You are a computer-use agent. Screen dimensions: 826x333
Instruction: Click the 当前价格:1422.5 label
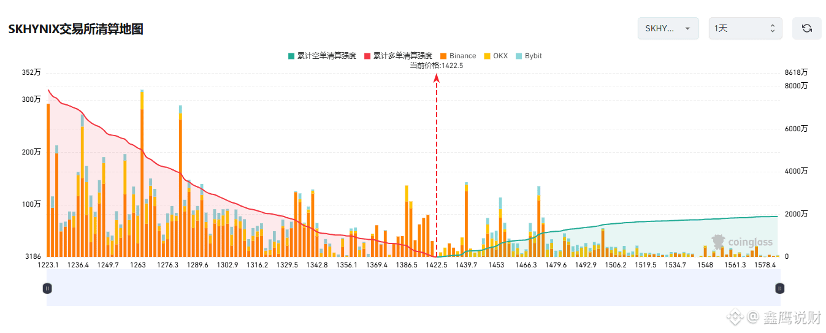[437, 66]
